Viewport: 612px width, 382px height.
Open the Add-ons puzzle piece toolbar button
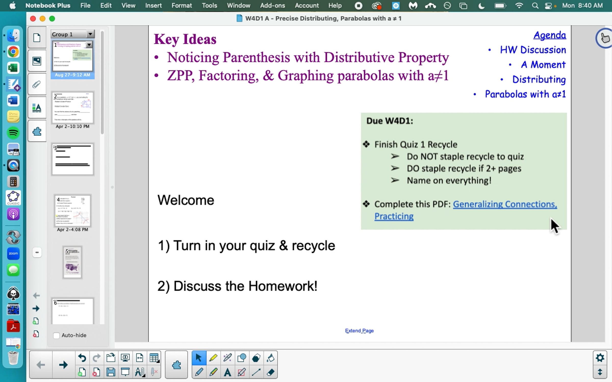[176, 365]
